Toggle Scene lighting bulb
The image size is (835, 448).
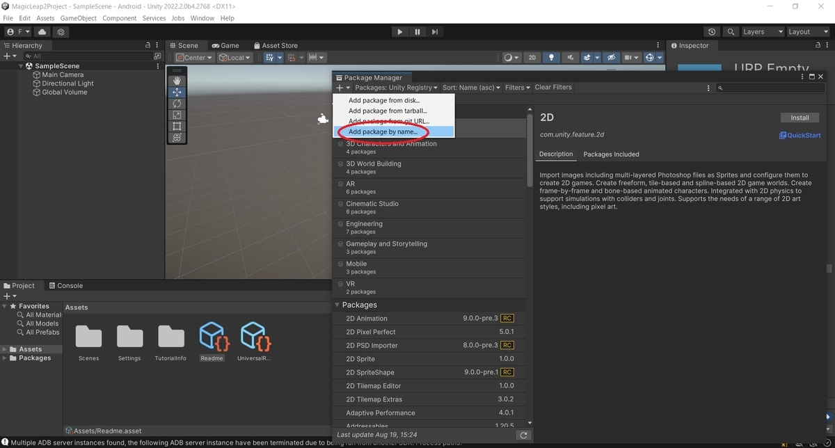pos(551,58)
